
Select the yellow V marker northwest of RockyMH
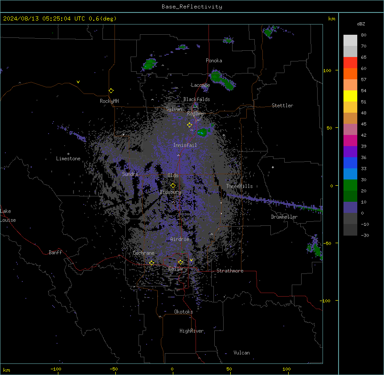78,82
